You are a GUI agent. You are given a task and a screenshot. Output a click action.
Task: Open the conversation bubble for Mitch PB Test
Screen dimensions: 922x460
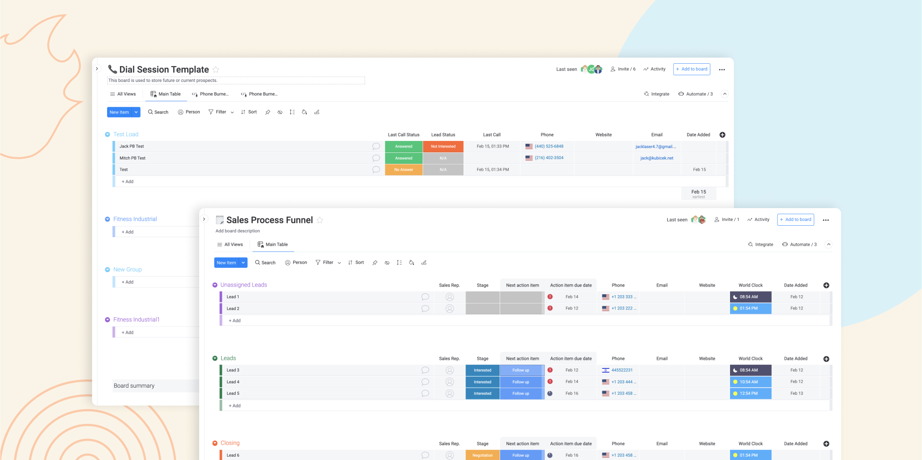coord(376,158)
